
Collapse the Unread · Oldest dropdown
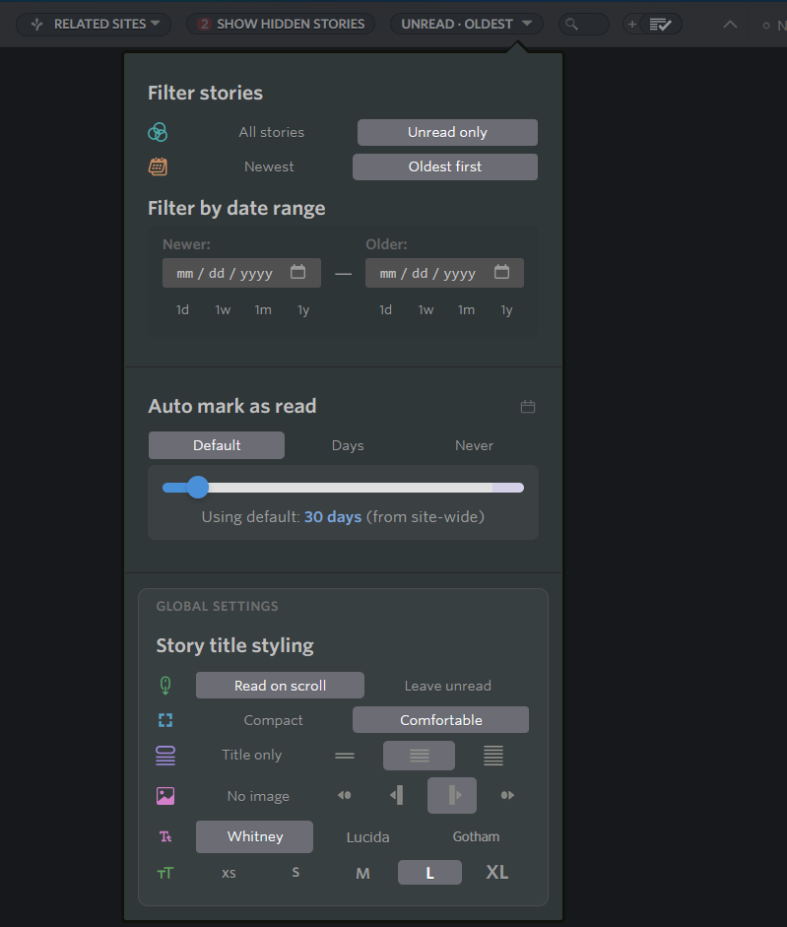467,24
